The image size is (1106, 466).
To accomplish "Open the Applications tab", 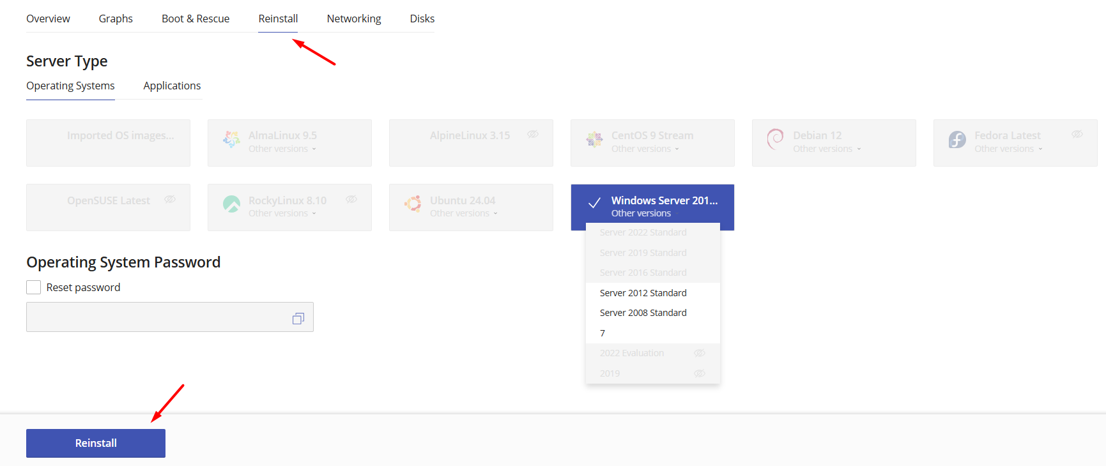I will point(172,86).
